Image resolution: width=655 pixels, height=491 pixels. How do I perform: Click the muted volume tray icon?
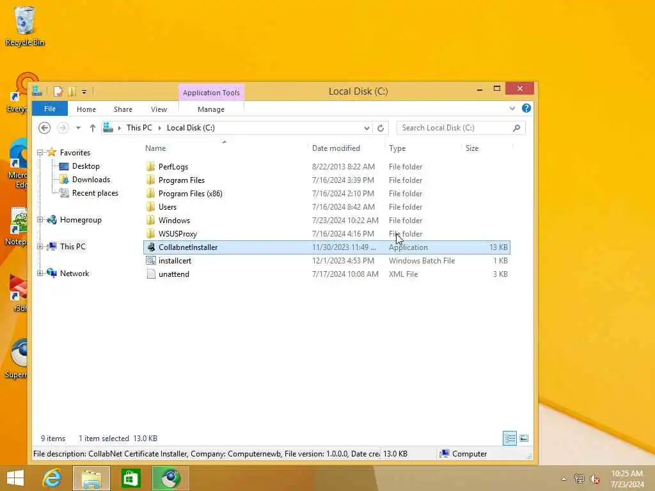595,479
